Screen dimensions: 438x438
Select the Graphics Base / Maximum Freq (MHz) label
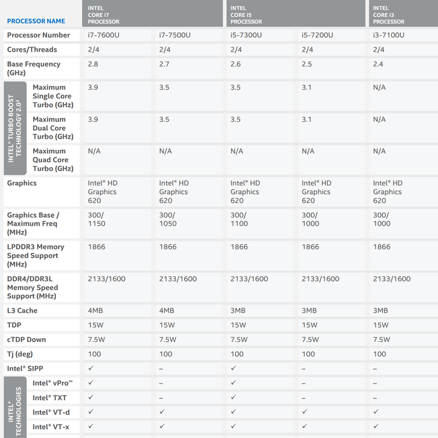tap(33, 224)
